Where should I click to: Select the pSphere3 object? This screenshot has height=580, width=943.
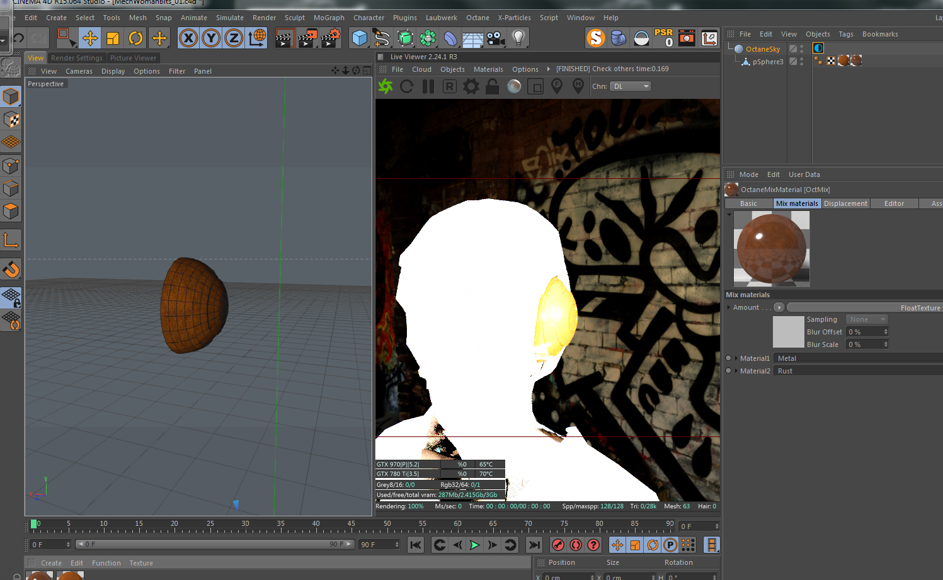pyautogui.click(x=768, y=62)
